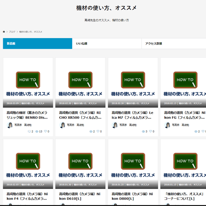This screenshot has height=206, width=206.
Task: Click the subtitle 高崎先生のオススメ、機材の使い方
Action: tap(107, 20)
